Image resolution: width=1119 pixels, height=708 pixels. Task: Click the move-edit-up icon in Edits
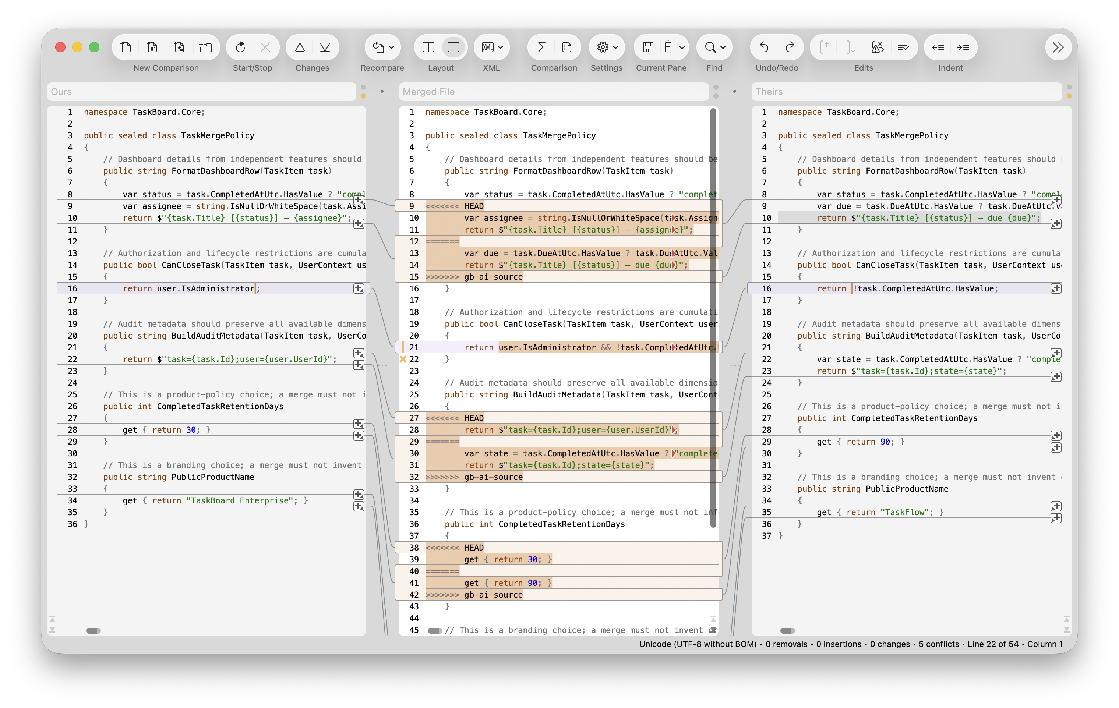824,47
